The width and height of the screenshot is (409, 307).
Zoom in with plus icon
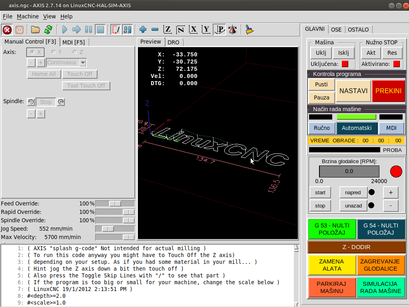143,30
